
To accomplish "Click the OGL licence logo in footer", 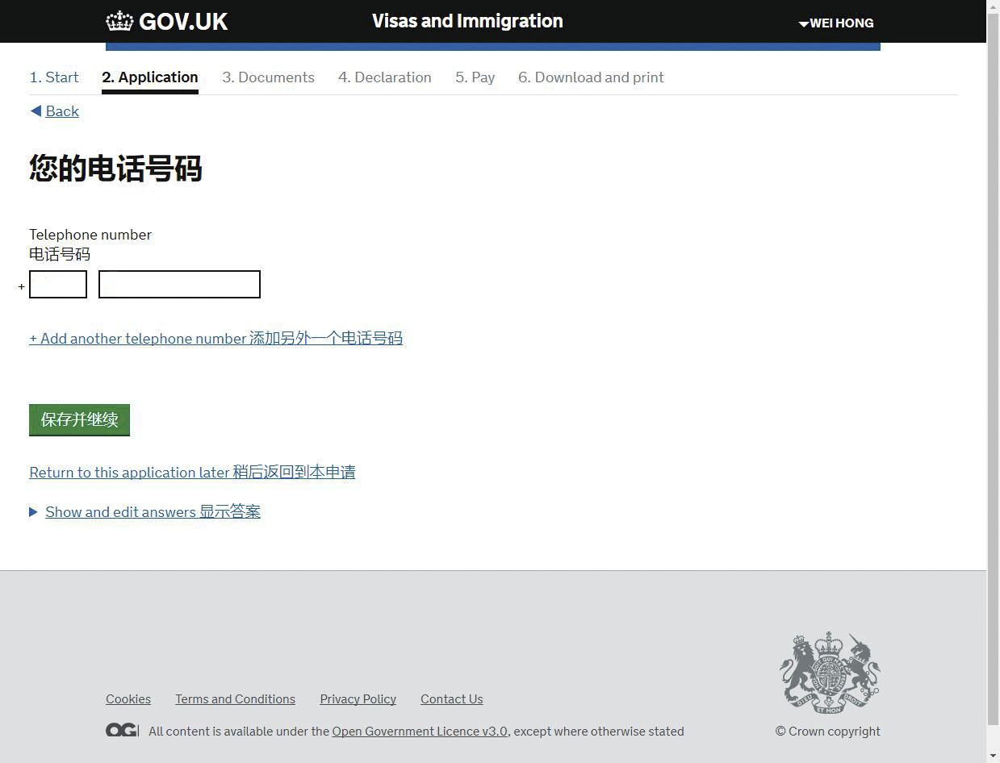I will point(122,731).
